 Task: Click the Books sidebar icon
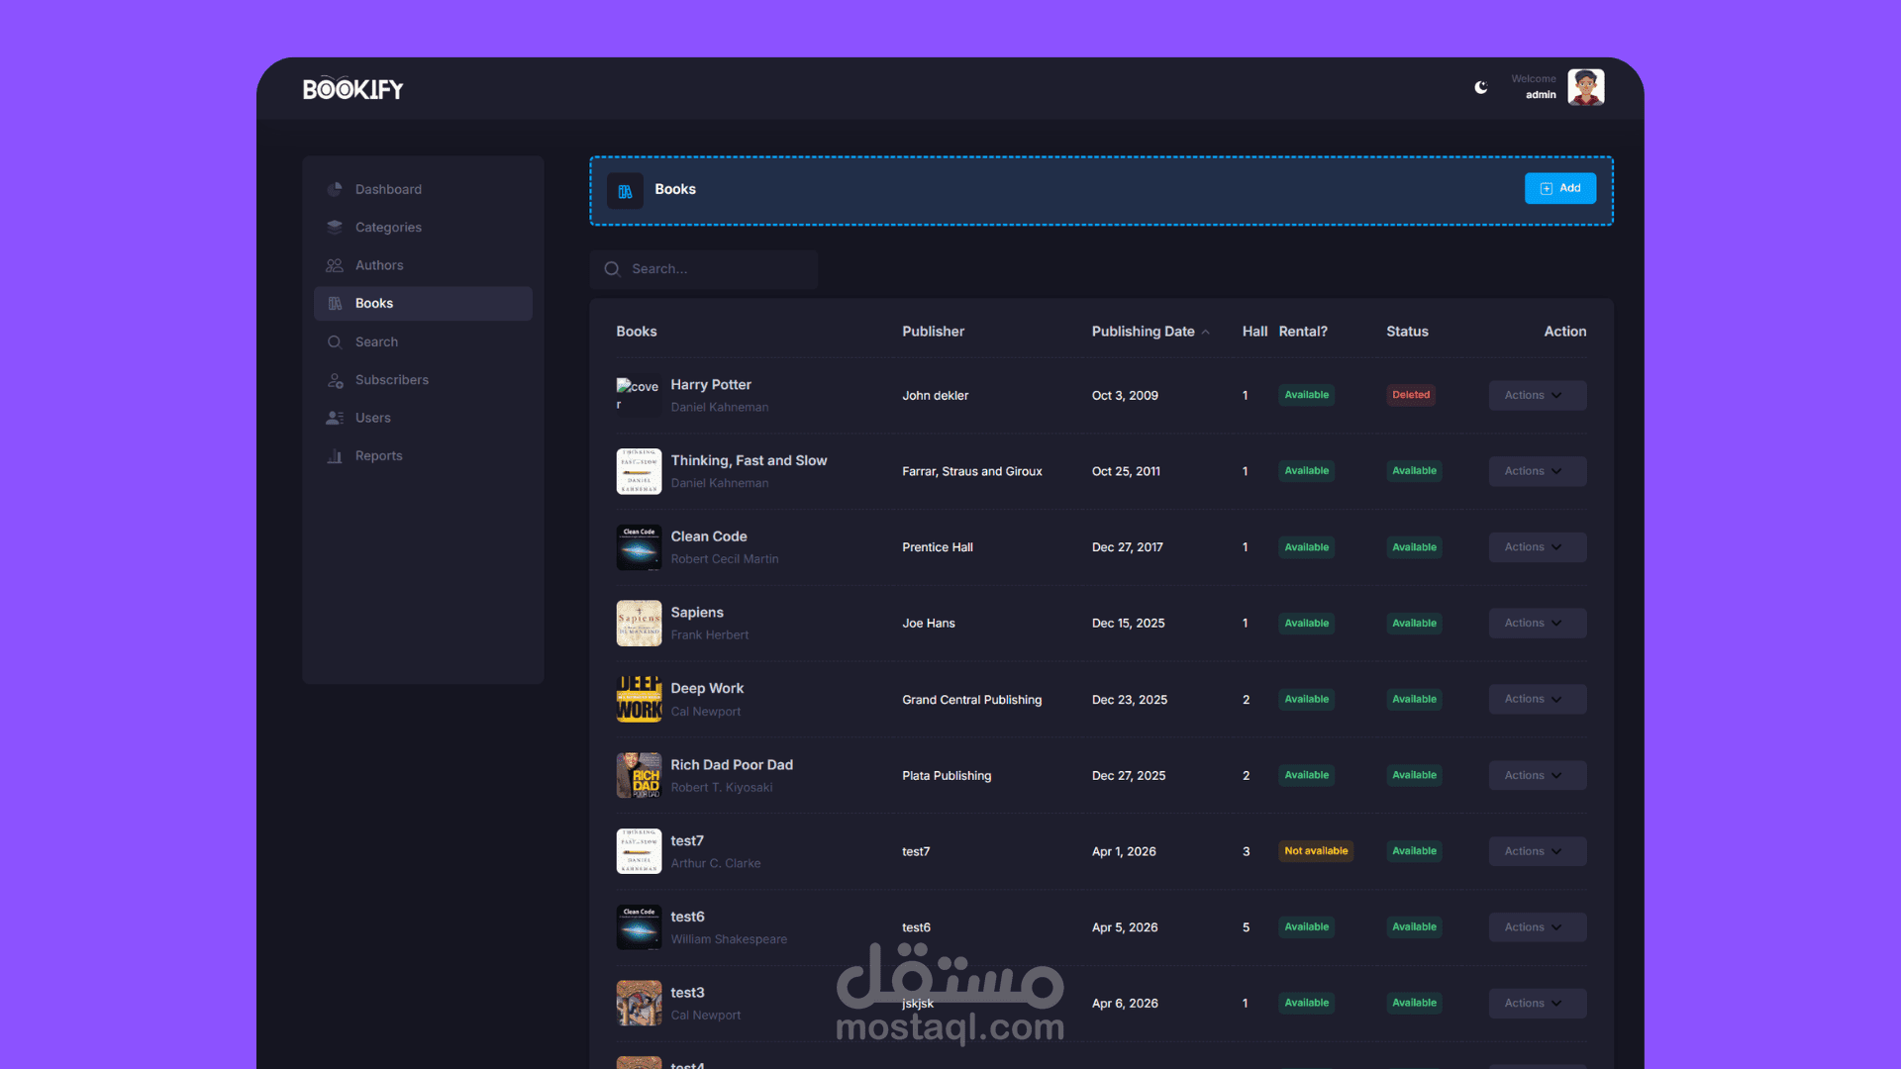click(335, 304)
